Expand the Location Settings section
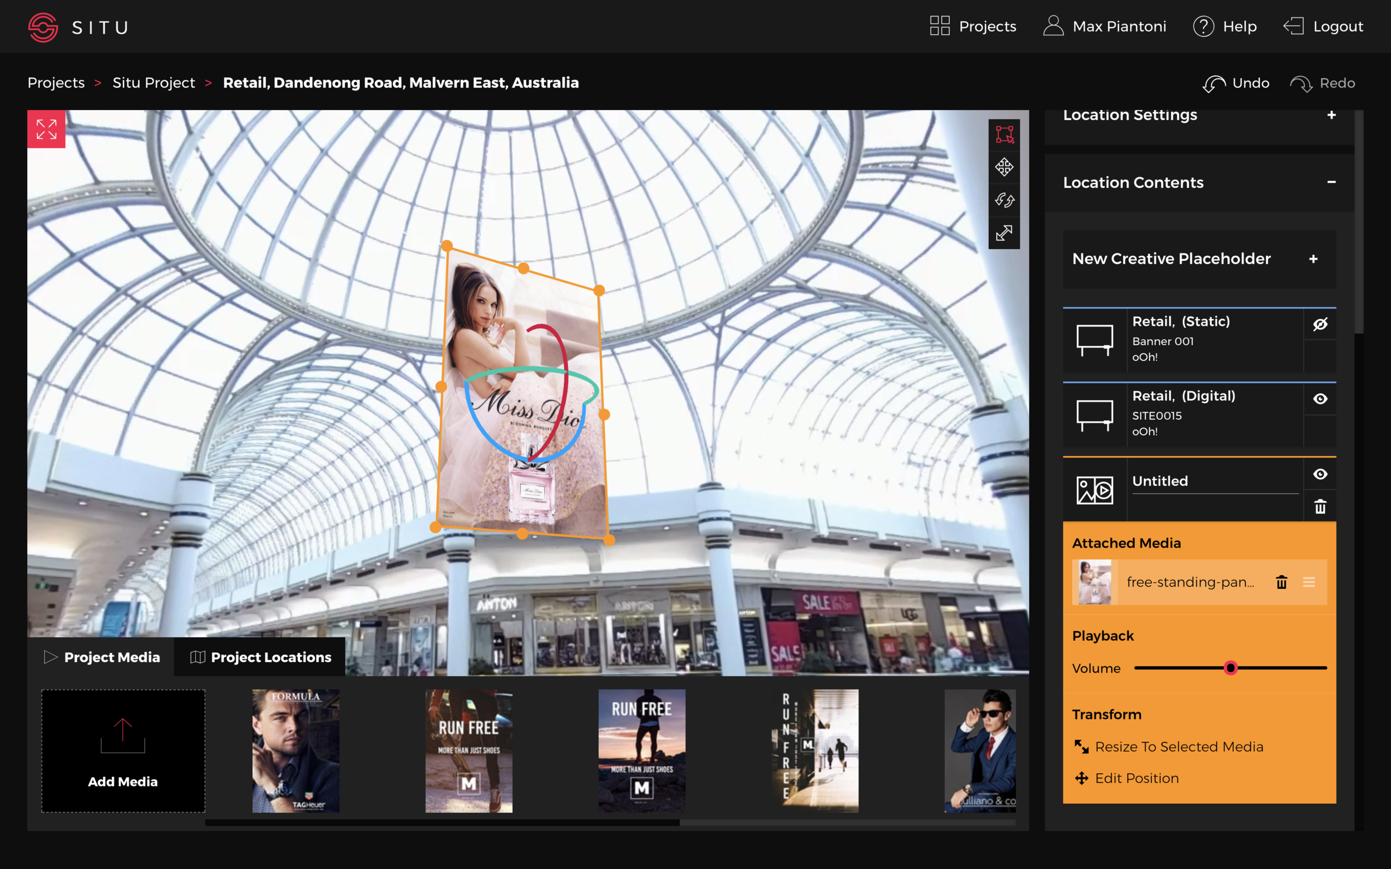 point(1331,115)
